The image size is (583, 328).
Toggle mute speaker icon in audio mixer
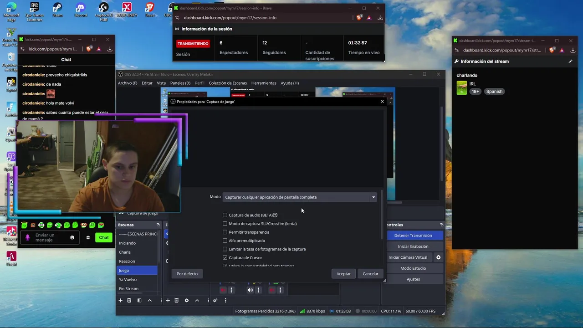250,290
